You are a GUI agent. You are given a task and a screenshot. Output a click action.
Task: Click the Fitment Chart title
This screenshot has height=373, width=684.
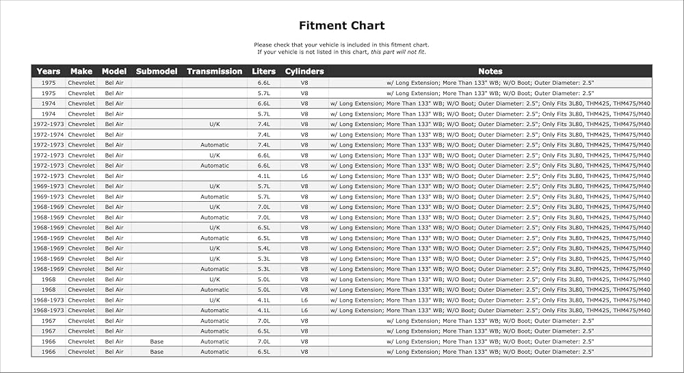tap(341, 26)
